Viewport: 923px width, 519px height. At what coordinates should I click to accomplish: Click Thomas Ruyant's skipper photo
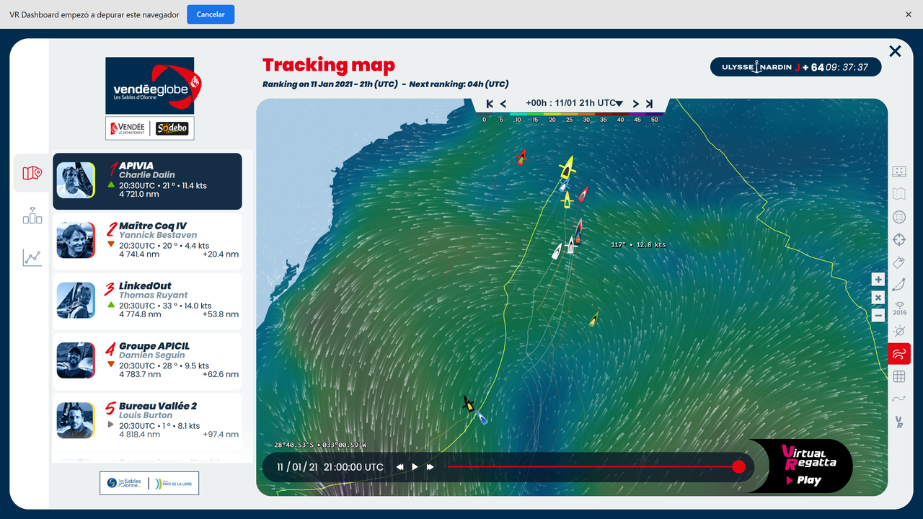tap(76, 300)
